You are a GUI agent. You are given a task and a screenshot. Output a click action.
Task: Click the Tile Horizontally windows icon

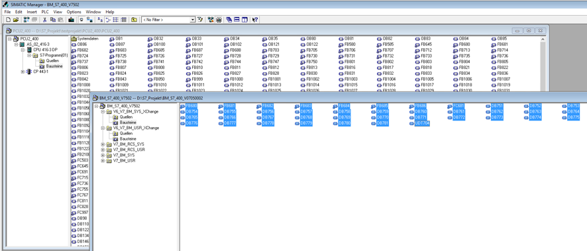click(237, 19)
